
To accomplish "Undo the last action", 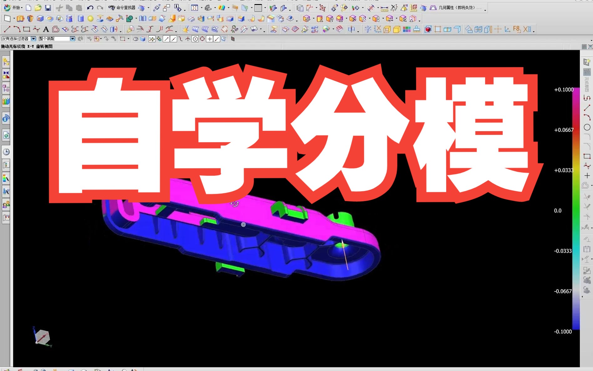I will click(x=90, y=8).
